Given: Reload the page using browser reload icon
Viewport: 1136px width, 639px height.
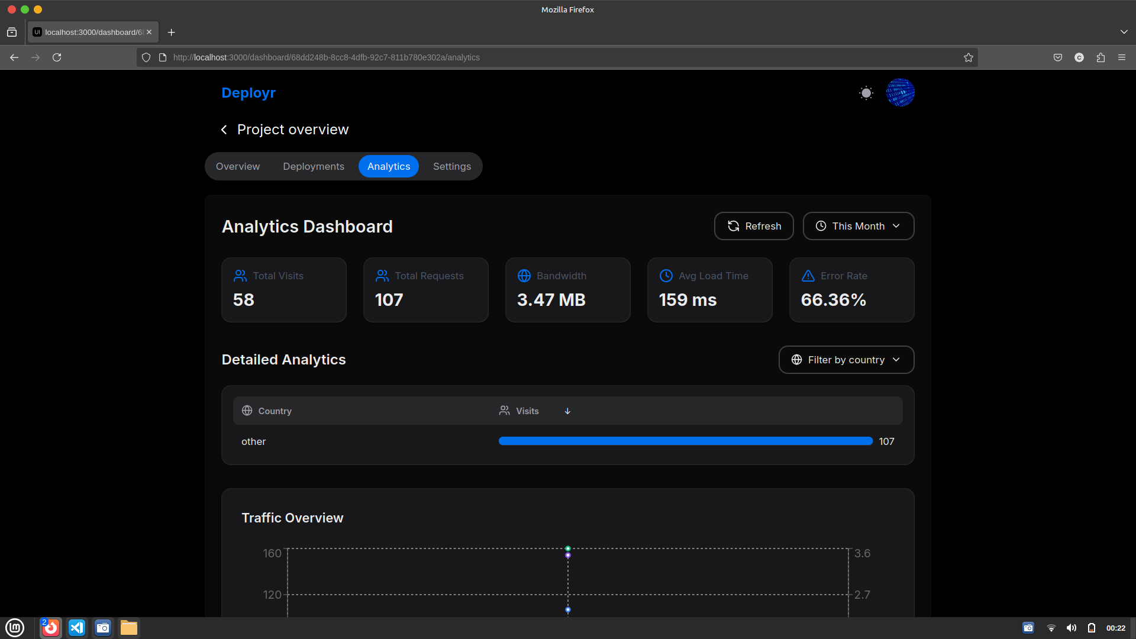Looking at the screenshot, I should click(x=57, y=57).
